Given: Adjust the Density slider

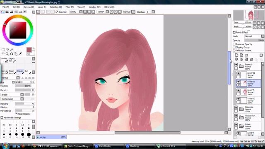Looking at the screenshot, I should pos(25,90).
